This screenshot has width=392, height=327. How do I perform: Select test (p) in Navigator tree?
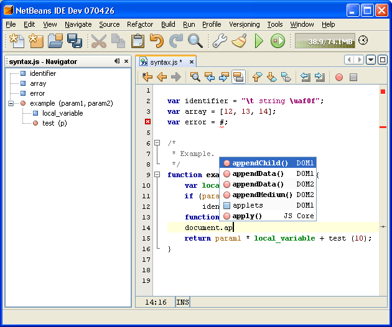coord(55,123)
